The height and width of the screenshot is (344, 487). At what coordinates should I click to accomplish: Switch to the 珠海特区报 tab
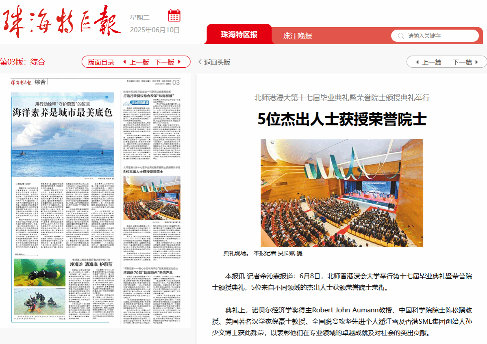[x=239, y=35]
